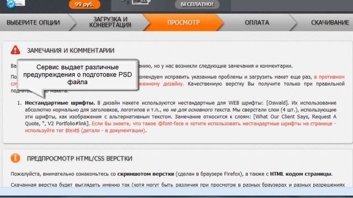Click the tooltip about PSD file warnings
Viewport: 353px width, 198px height.
click(x=78, y=75)
